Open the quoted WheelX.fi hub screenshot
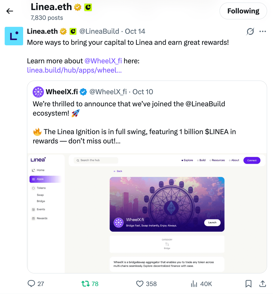The image size is (273, 294). click(x=147, y=213)
